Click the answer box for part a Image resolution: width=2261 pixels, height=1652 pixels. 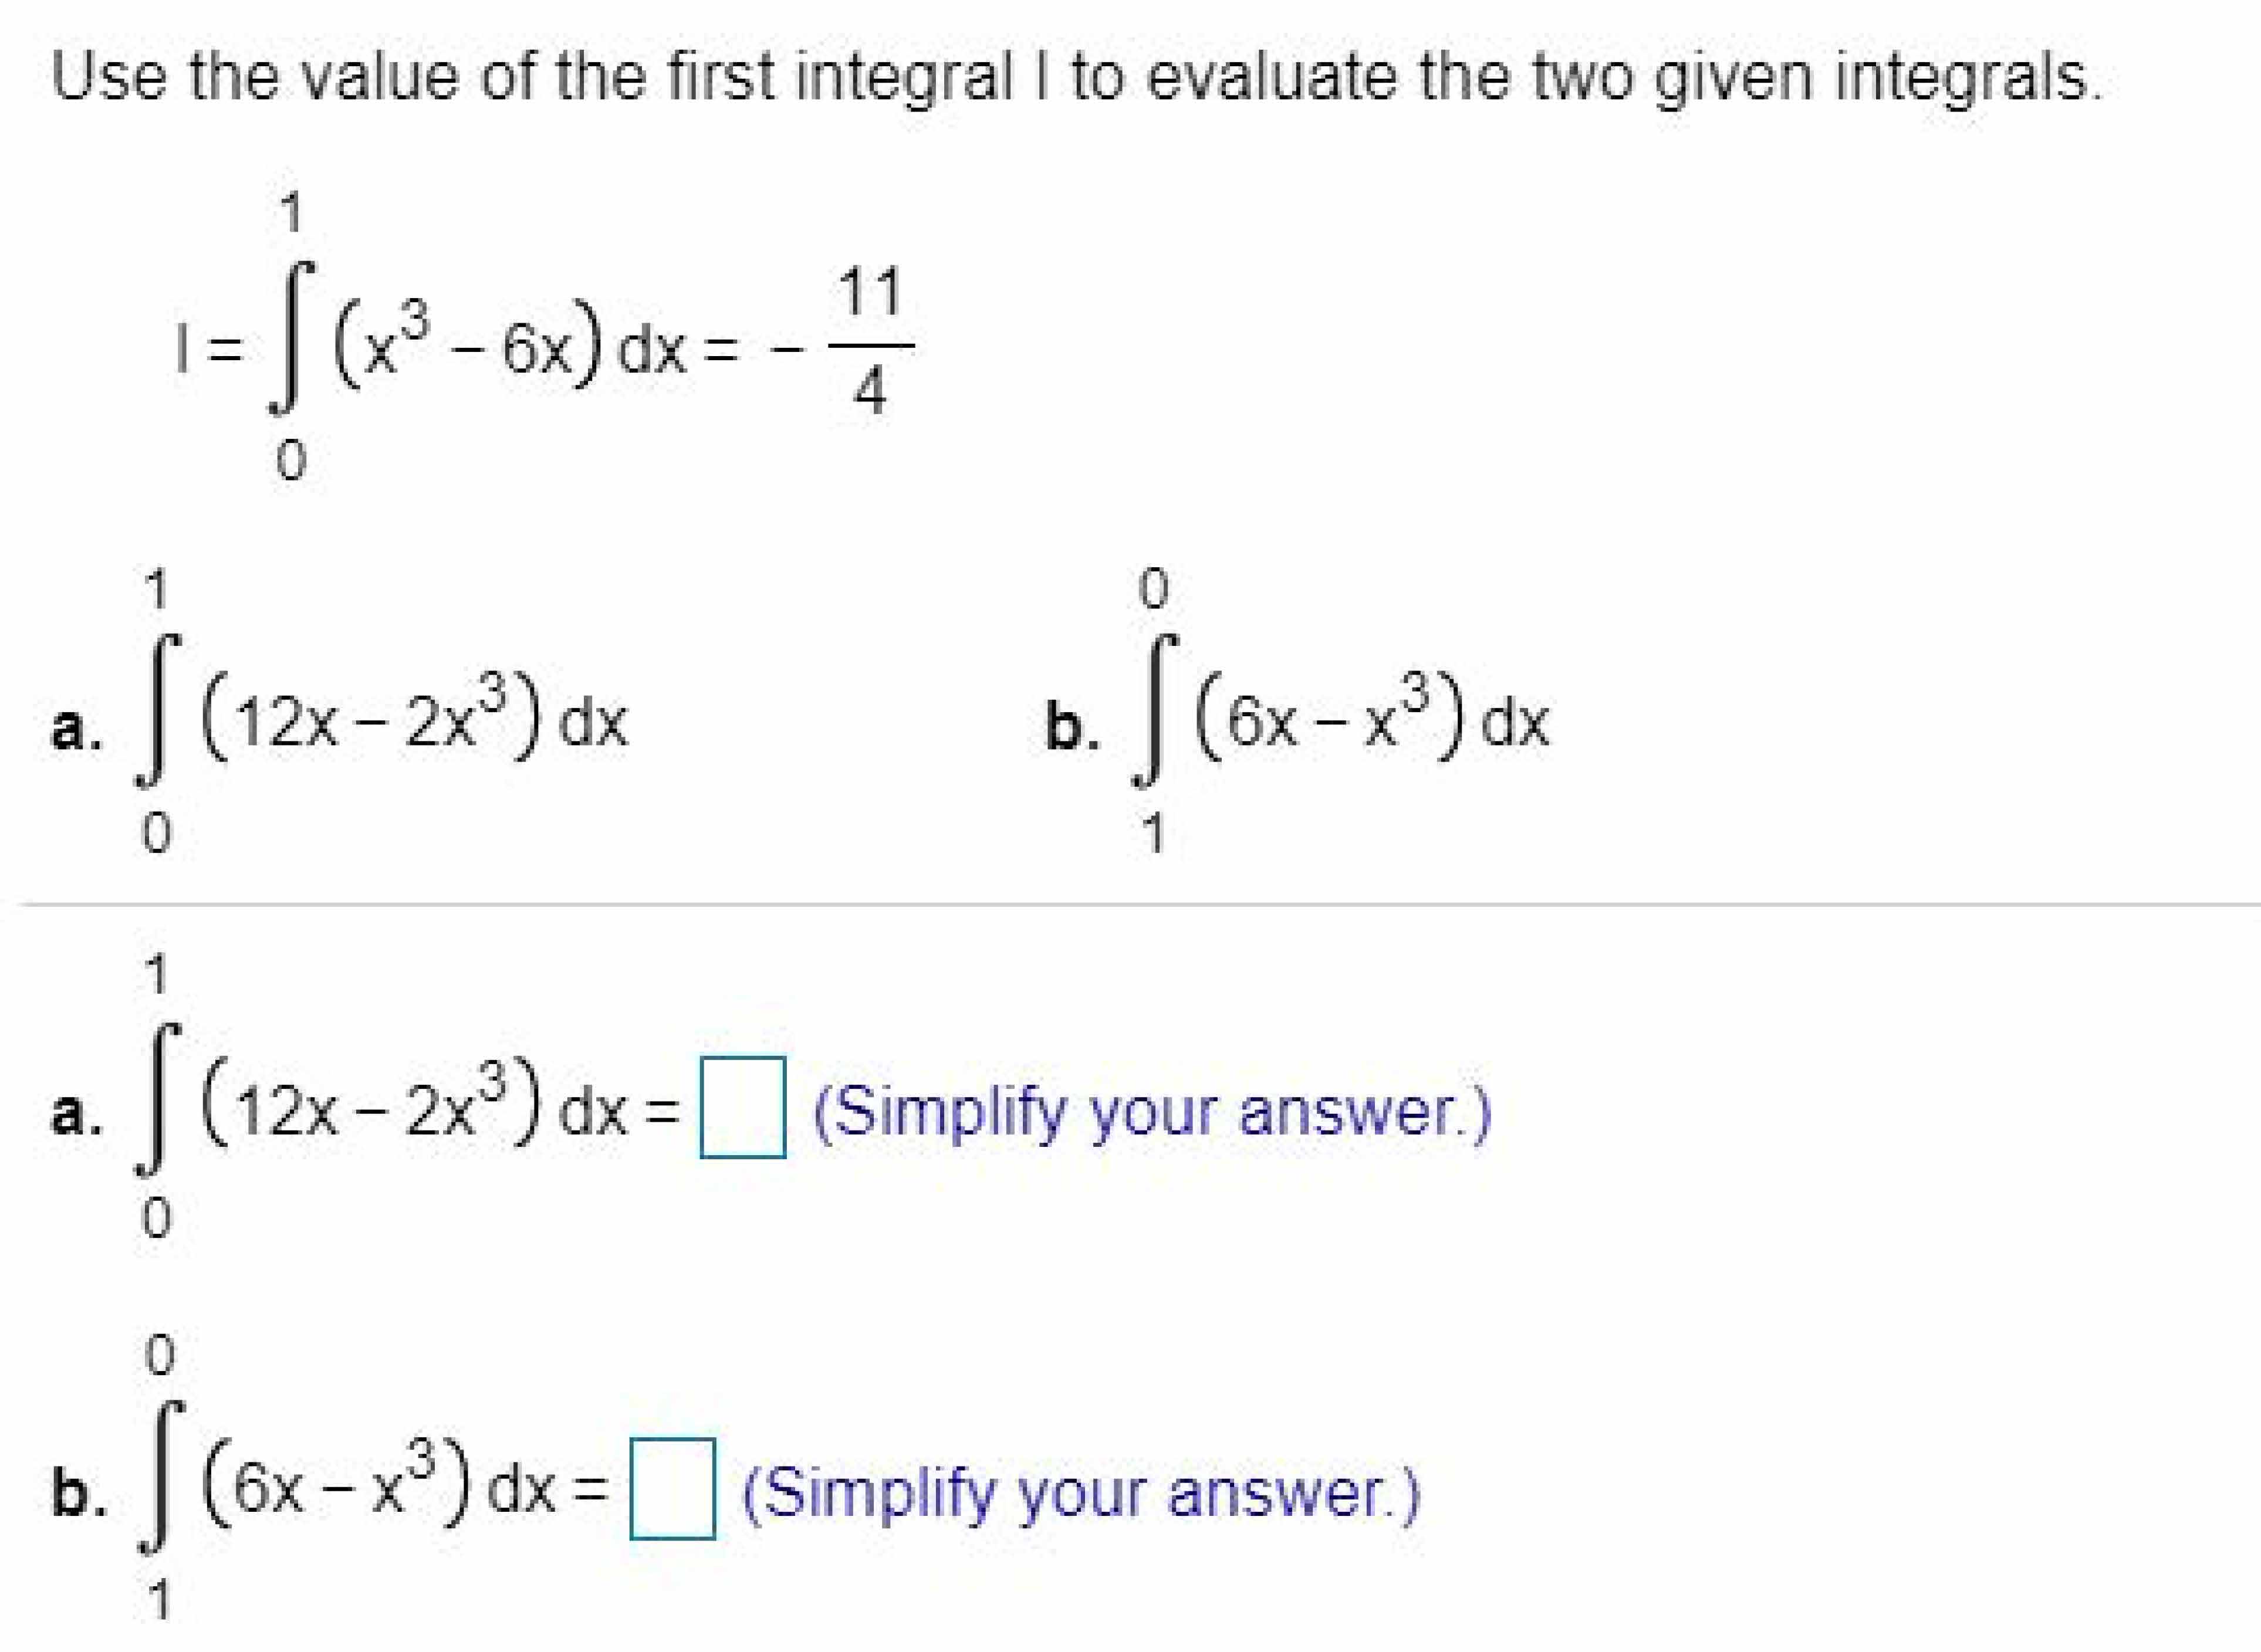pyautogui.click(x=742, y=1107)
